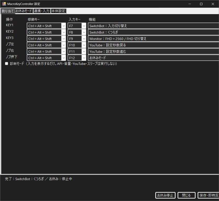Click the 入力キー column header
Screen dimensions: 219x201
[x=74, y=19]
